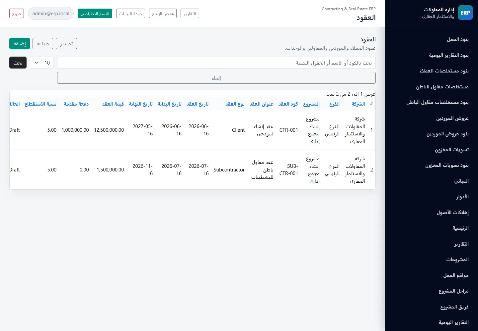Open بنود مستخلصات العملاء in sidebar
Screen dimensions: 478x331
click(x=444, y=71)
